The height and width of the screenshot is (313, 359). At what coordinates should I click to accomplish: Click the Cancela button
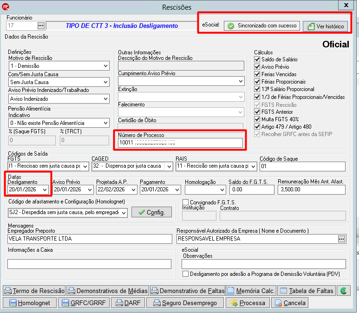click(290, 303)
